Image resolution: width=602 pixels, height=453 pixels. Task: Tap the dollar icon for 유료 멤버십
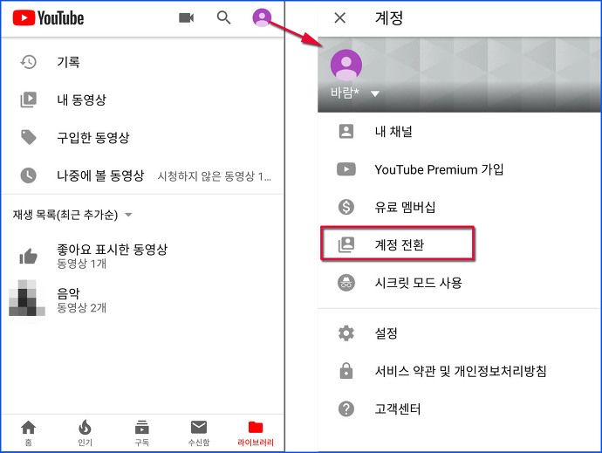346,207
